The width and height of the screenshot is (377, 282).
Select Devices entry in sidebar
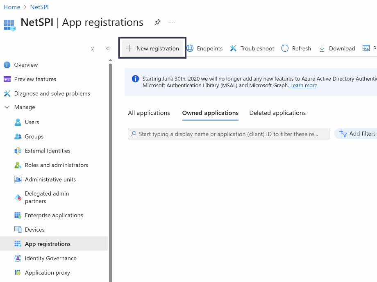pyautogui.click(x=54, y=230)
